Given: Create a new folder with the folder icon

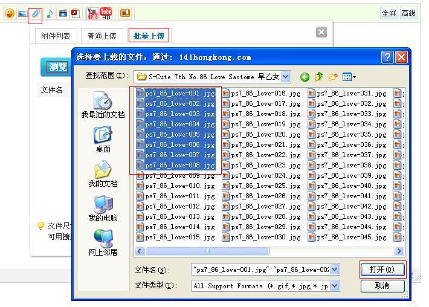Looking at the screenshot, I should point(333,77).
